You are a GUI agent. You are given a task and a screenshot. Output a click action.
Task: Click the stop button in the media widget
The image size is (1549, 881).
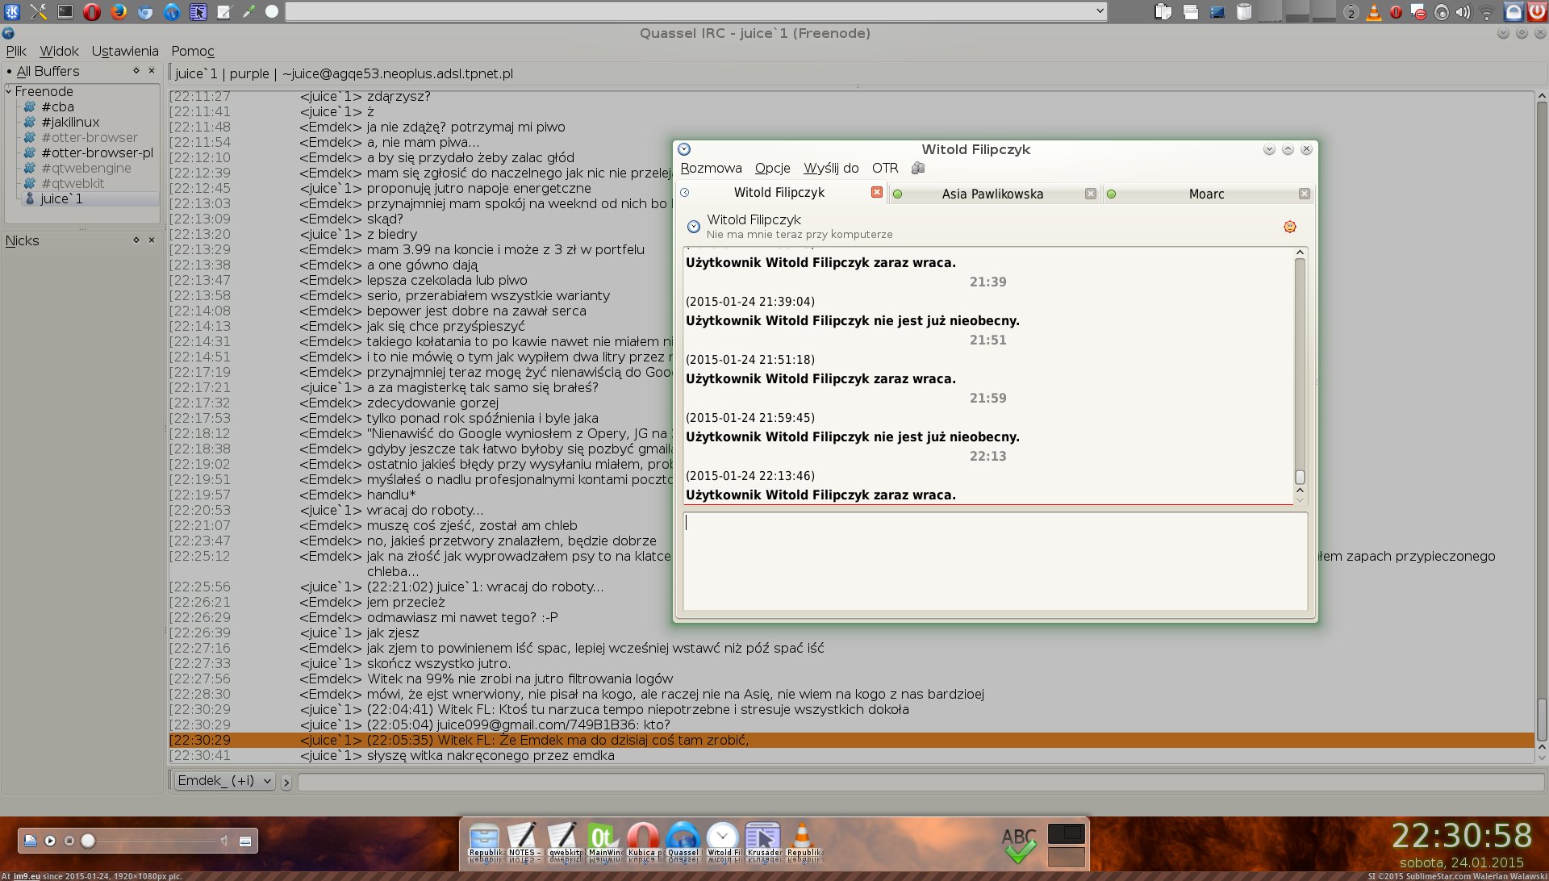tap(69, 841)
